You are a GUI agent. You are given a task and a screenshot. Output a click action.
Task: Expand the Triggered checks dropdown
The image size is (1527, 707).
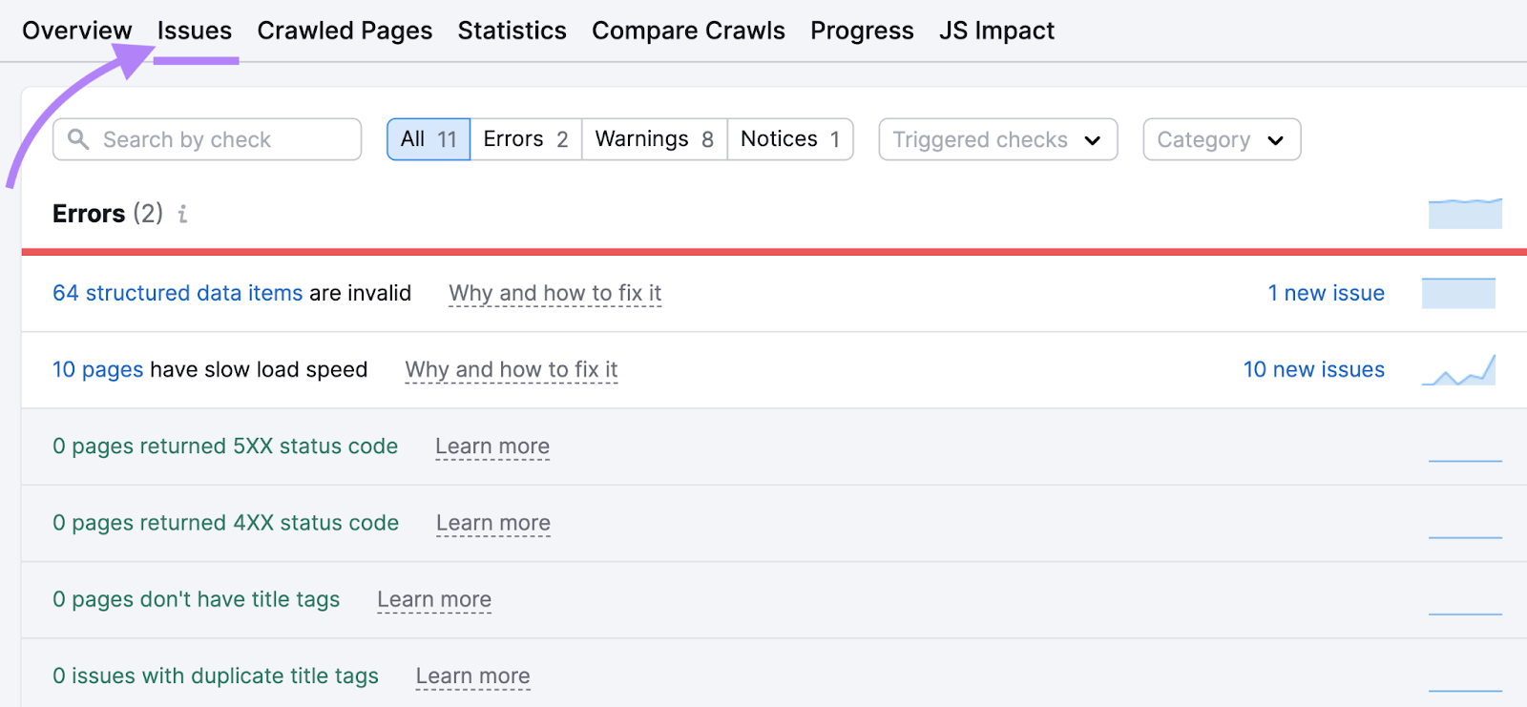pyautogui.click(x=997, y=139)
